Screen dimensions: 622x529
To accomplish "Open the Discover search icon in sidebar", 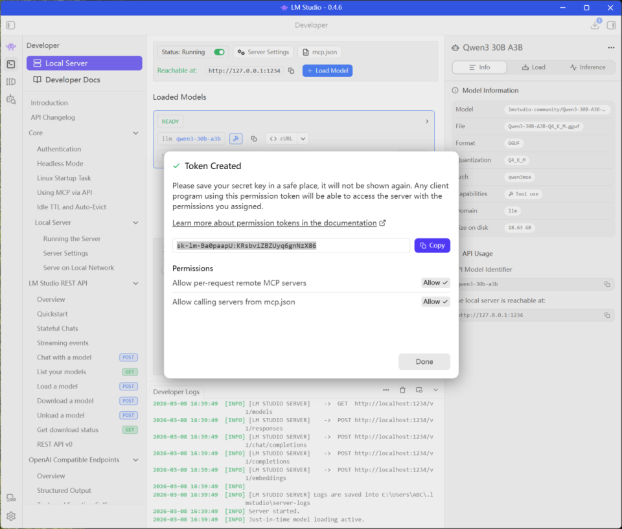I will [x=11, y=99].
